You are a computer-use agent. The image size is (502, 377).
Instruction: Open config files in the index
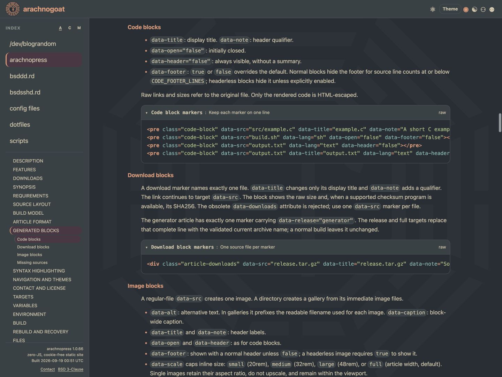[x=44, y=108]
